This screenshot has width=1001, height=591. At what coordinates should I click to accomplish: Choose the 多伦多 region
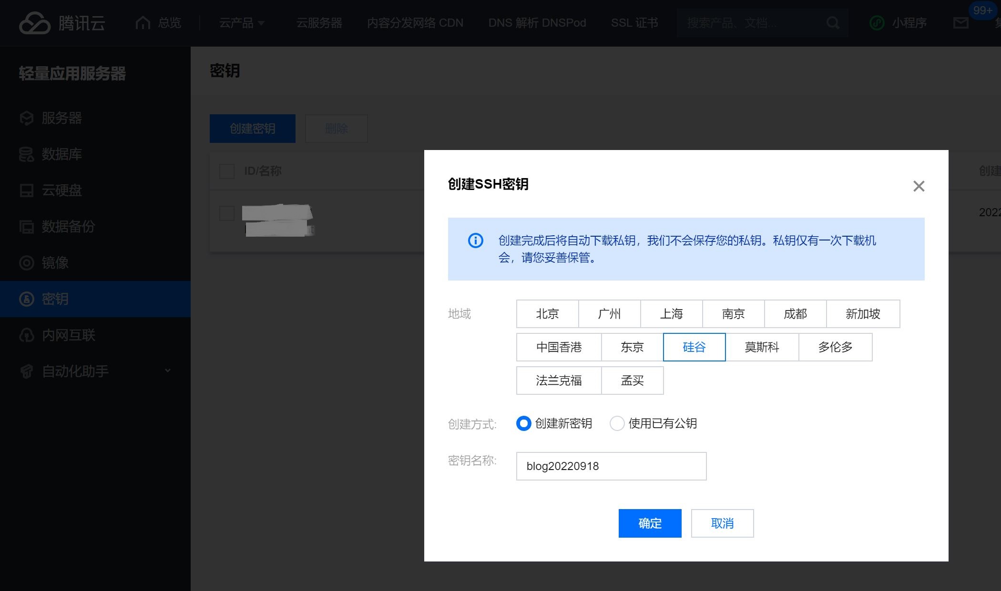[x=835, y=347]
